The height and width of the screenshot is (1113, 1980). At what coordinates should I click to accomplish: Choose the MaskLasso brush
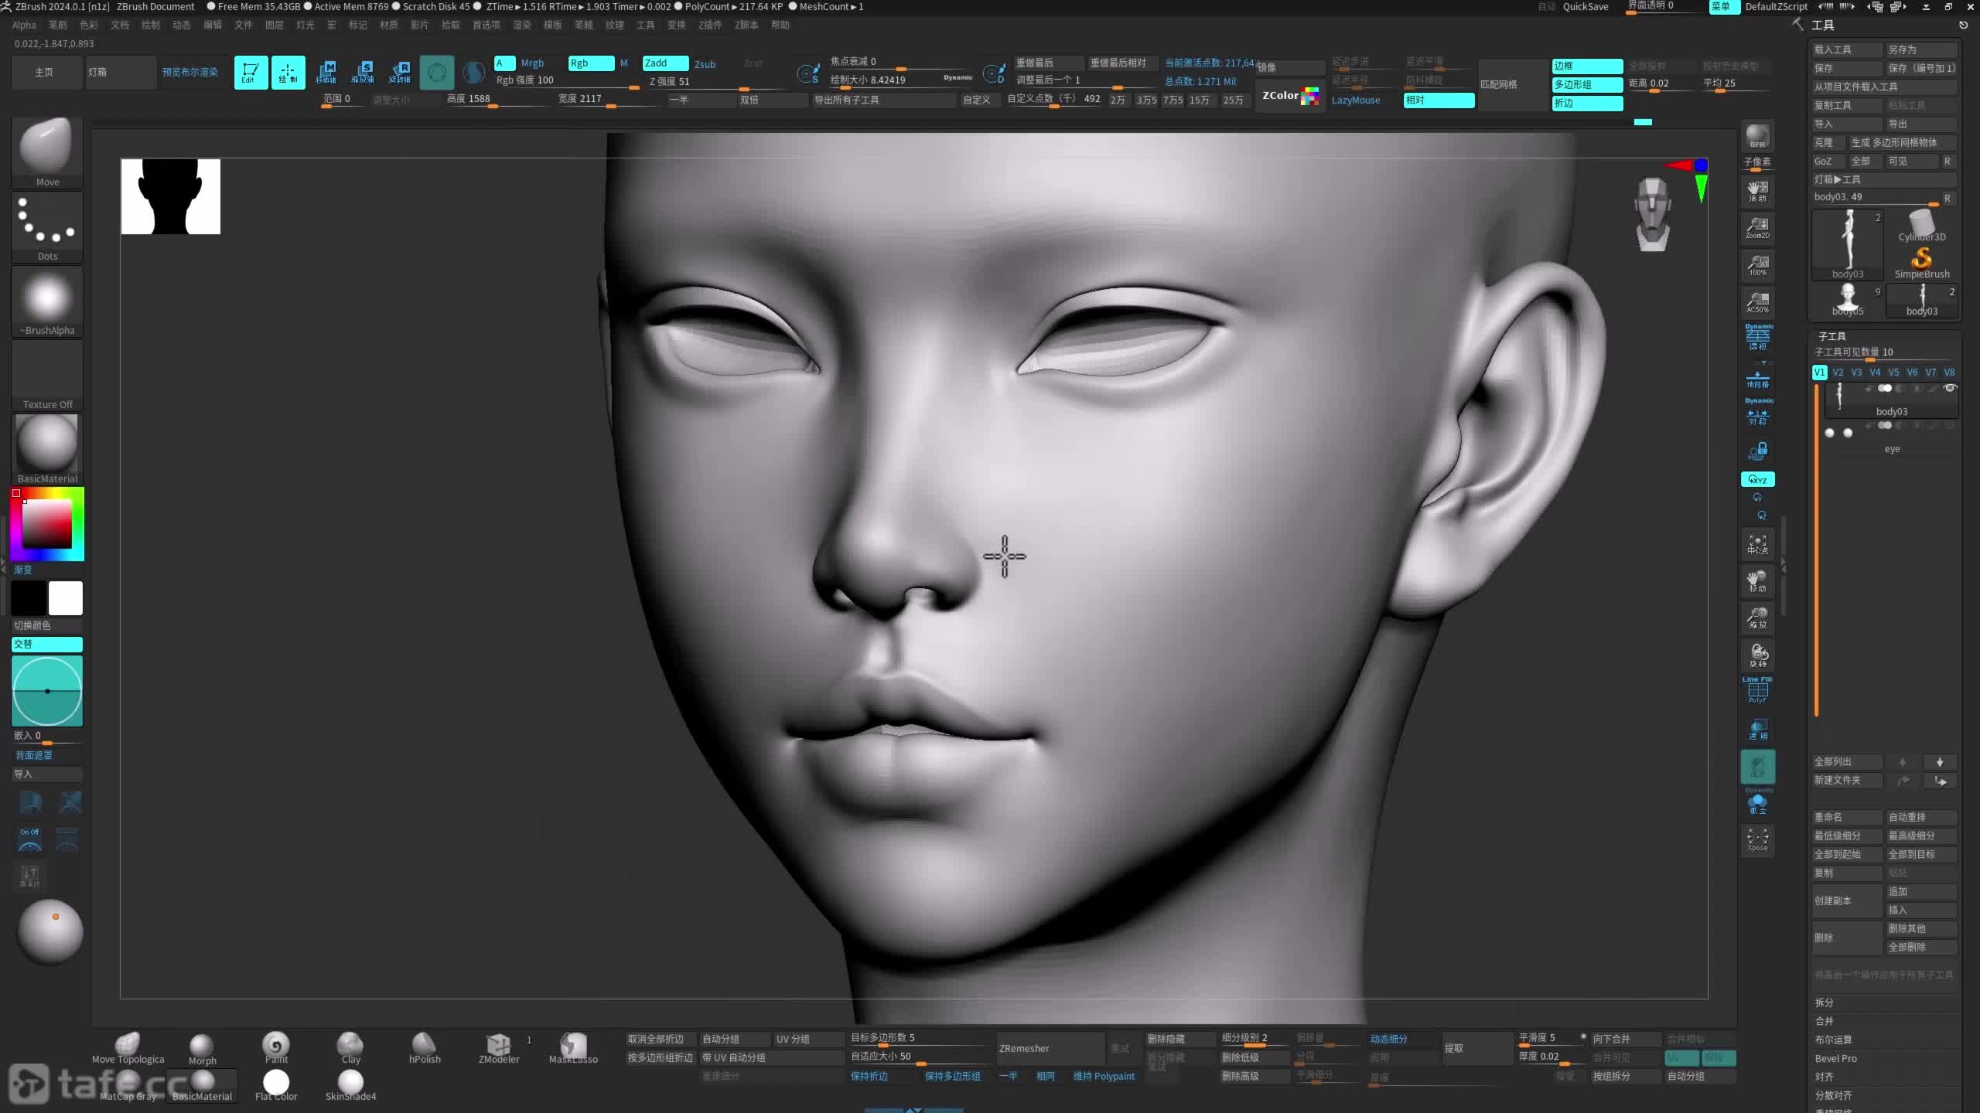[x=573, y=1048]
